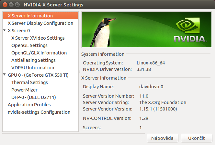Click the pane divider handle
The image size is (215, 145).
pos(80,72)
